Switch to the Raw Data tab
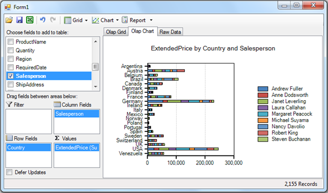 (170, 32)
